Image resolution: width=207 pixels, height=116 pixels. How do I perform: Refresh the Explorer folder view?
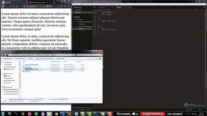click(74, 55)
